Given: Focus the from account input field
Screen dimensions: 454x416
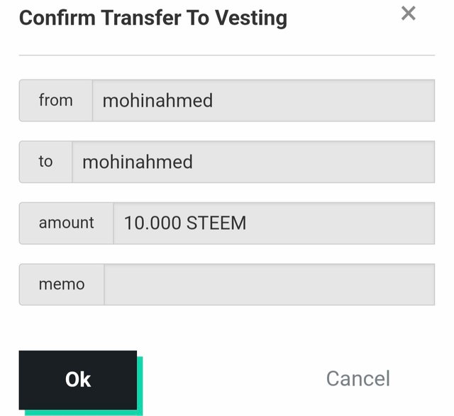Looking at the screenshot, I should click(263, 101).
